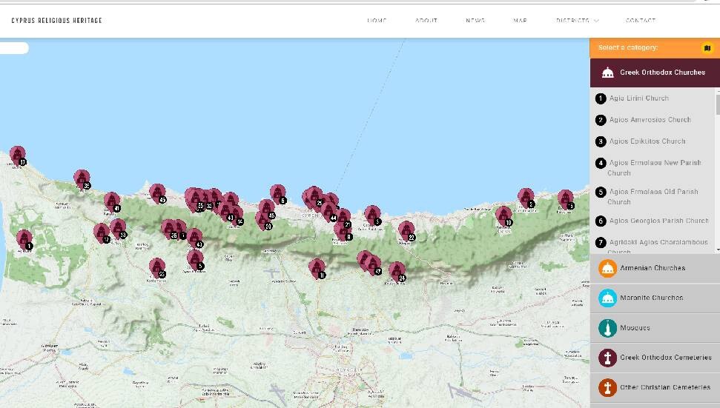Image resolution: width=720 pixels, height=408 pixels.
Task: Click the Mosques teal minaret icon
Action: click(x=607, y=328)
